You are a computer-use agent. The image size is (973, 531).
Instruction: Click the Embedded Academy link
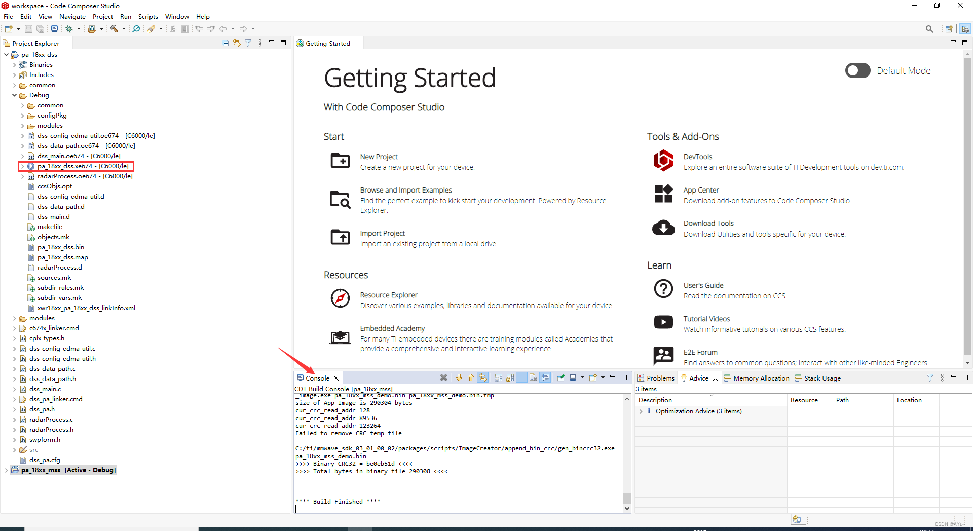point(393,328)
